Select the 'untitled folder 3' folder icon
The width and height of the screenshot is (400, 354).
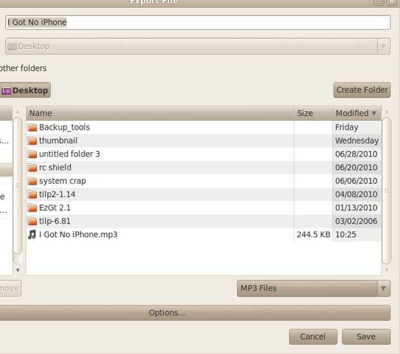[32, 154]
